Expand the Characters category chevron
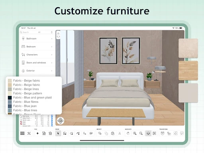Viewport: 204px width, 153px height. (52, 55)
